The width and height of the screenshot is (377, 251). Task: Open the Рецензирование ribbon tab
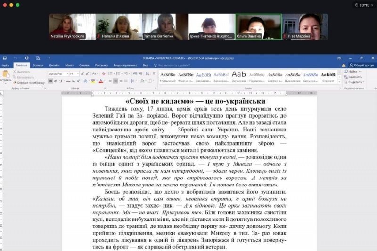tap(125, 65)
